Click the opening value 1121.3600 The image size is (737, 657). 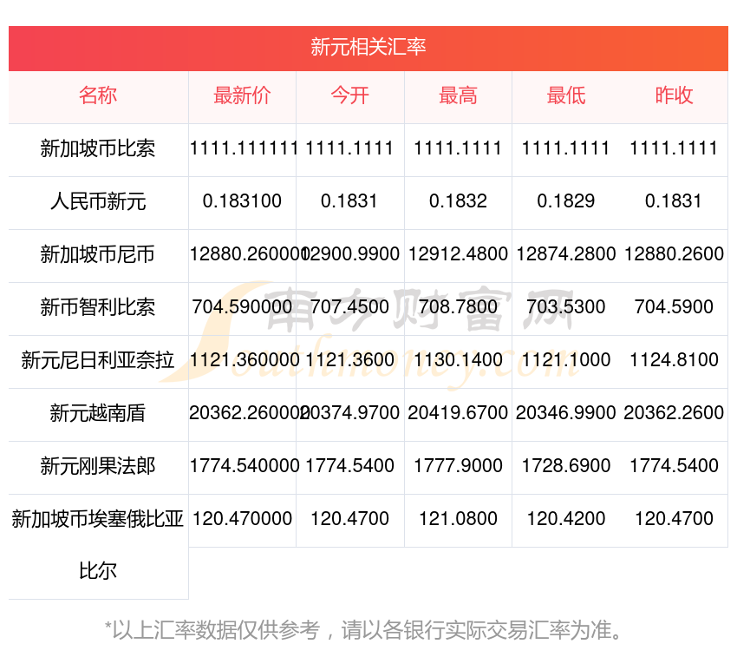point(350,360)
